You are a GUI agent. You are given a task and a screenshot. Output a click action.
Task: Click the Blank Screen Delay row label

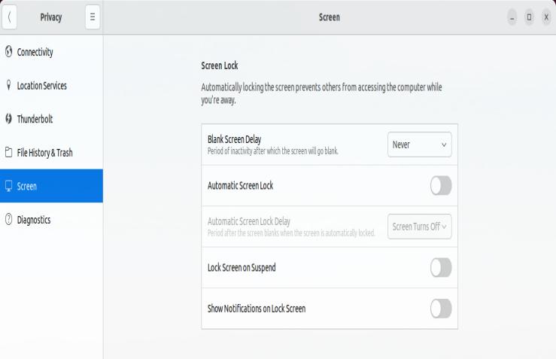coord(239,139)
